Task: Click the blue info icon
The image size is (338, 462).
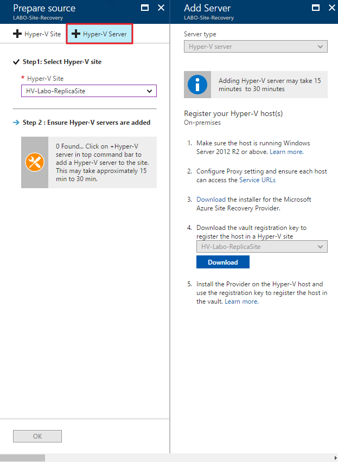Action: [x=197, y=85]
